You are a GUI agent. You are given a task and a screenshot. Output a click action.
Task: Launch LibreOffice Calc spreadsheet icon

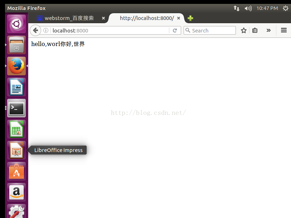16,130
